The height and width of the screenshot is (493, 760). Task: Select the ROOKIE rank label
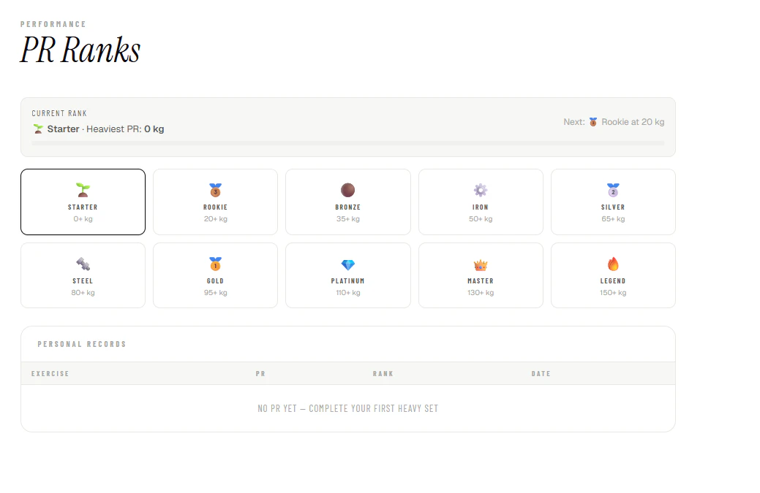pos(215,207)
